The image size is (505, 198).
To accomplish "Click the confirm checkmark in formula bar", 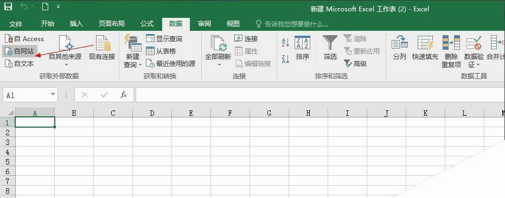I will point(104,95).
